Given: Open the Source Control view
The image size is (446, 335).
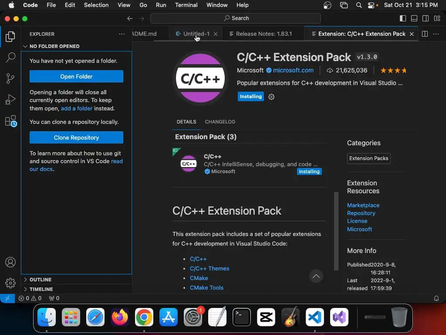Looking at the screenshot, I should pos(10,79).
